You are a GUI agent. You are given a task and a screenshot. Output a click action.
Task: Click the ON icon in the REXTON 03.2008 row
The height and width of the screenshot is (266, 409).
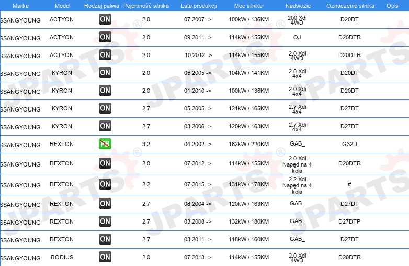105,221
